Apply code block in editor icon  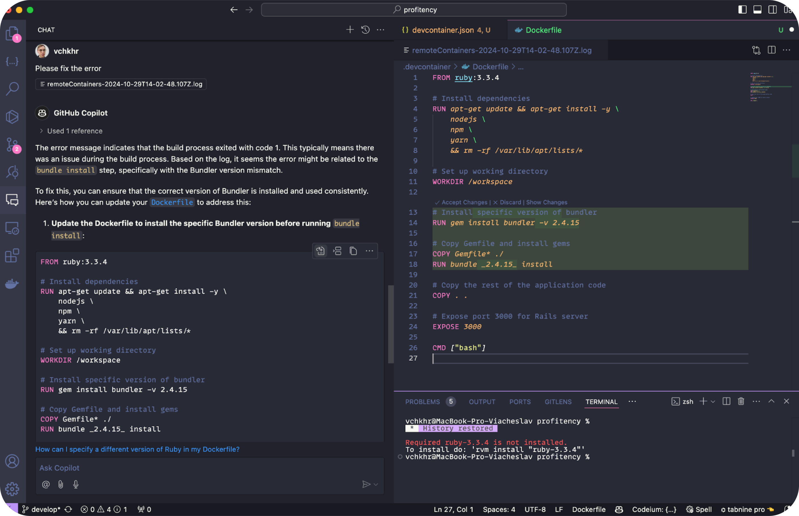(320, 251)
